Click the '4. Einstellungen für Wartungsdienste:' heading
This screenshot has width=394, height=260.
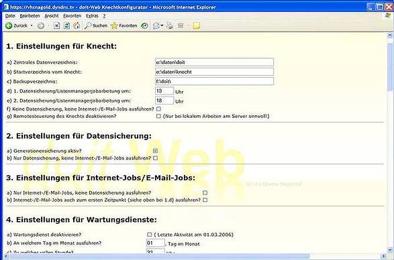pyautogui.click(x=81, y=220)
